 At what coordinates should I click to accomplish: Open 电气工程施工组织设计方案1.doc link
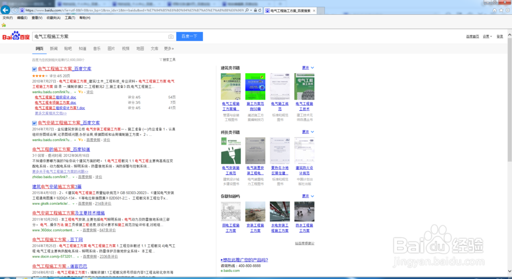60,108
